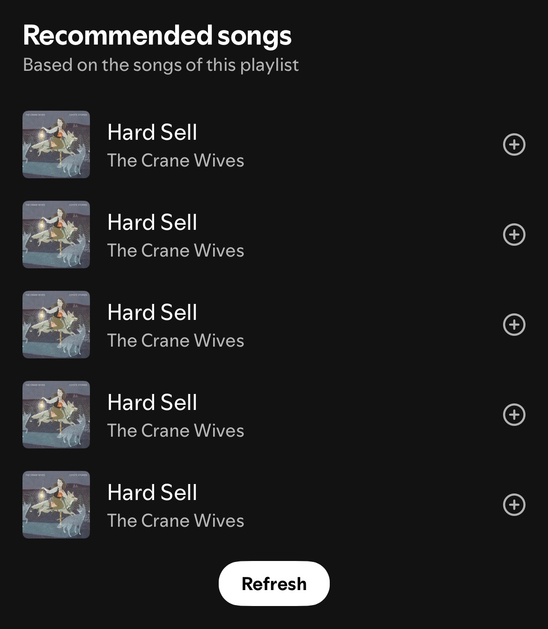
Task: Click the third Hard Sell song title
Action: tap(152, 312)
